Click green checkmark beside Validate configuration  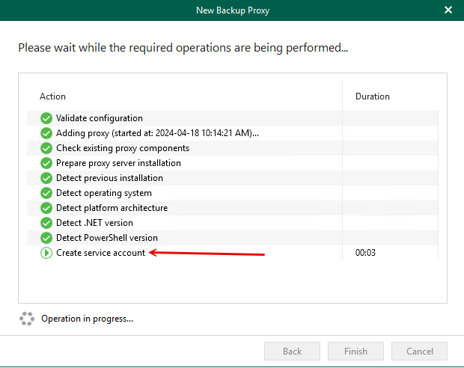pyautogui.click(x=46, y=118)
